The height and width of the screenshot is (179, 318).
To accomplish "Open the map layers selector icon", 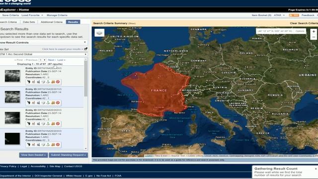I will click(99, 33).
